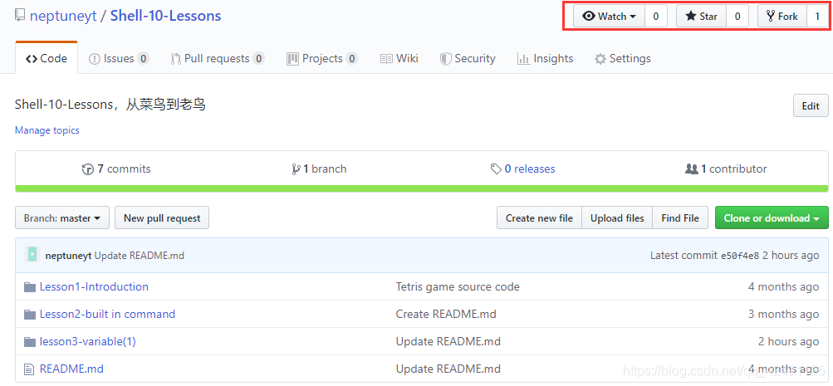Screen dimensions: 833x386
Task: Click the neptuneyt avatar in commit bar
Action: pyautogui.click(x=32, y=255)
